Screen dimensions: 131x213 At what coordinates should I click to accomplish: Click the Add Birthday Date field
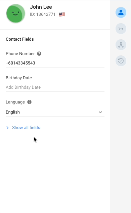click(55, 87)
